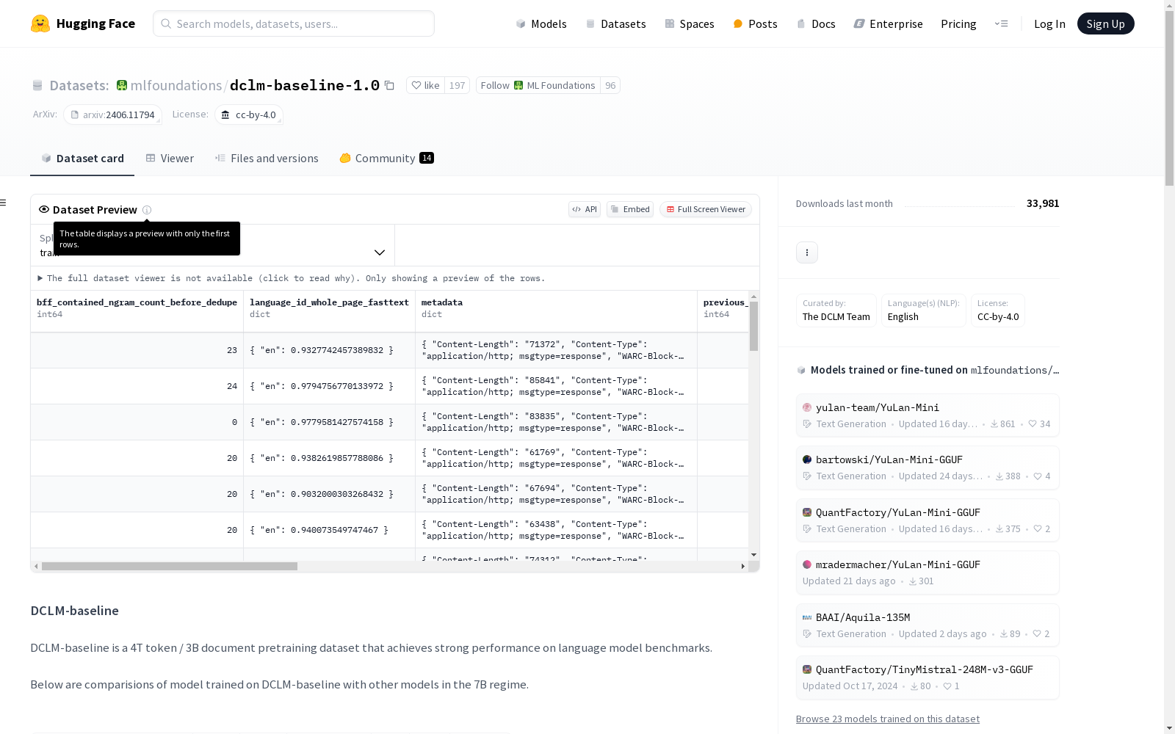Screen dimensions: 1175x734
Task: Click the ML Foundations avatar near Follow
Action: point(518,85)
